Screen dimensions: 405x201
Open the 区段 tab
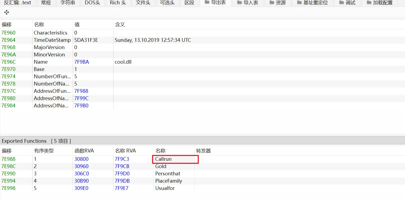(x=189, y=3)
